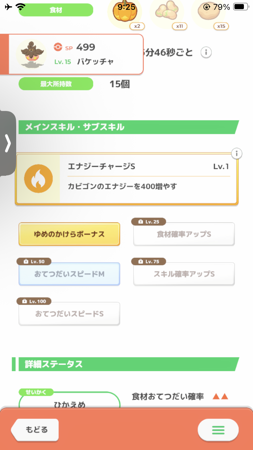Tap the locked おてつだいスピードS skill
Viewport: 253px width, 450px height.
[x=69, y=314]
